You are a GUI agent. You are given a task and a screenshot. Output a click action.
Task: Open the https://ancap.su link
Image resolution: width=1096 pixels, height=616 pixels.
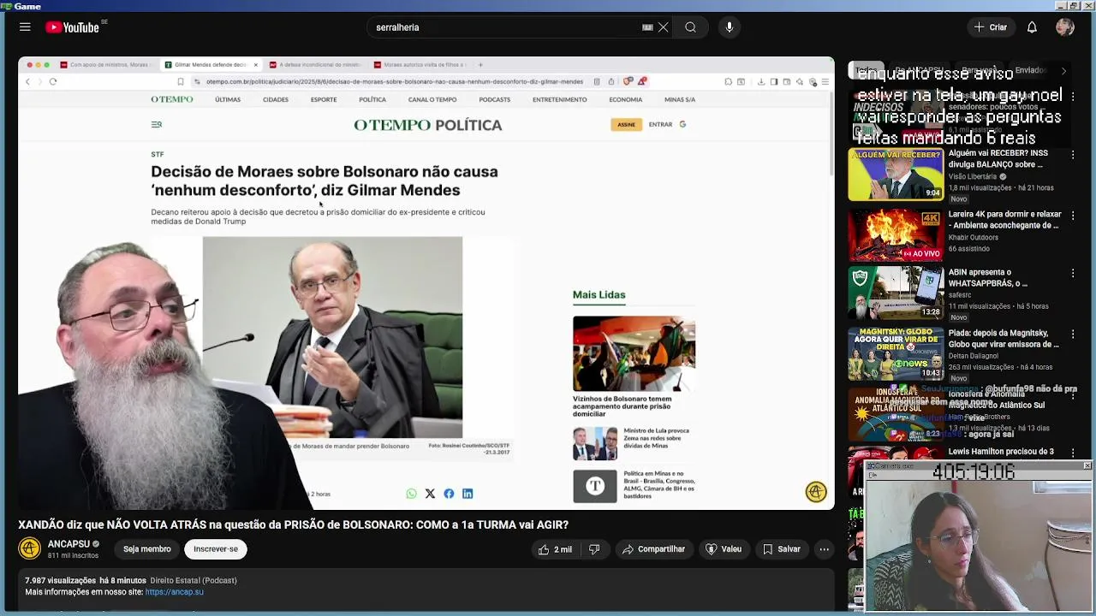click(175, 592)
